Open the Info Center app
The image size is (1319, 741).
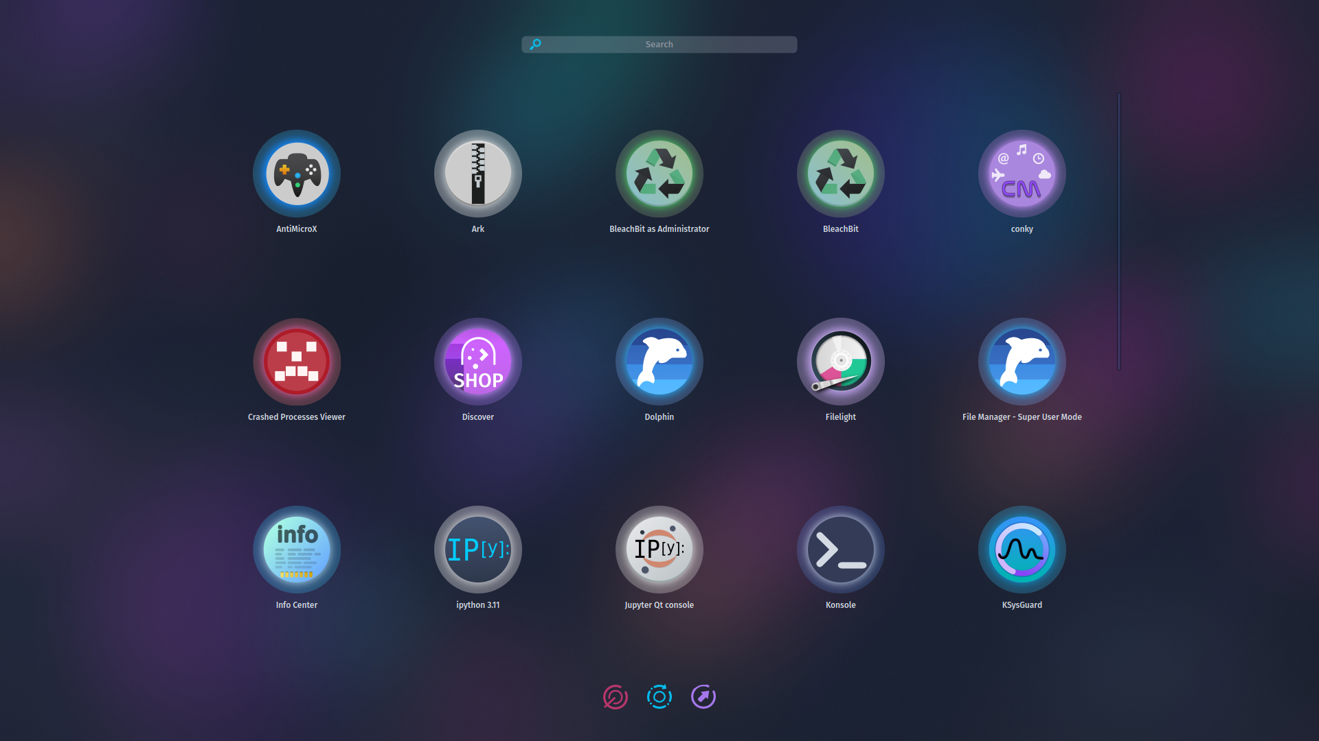(297, 550)
